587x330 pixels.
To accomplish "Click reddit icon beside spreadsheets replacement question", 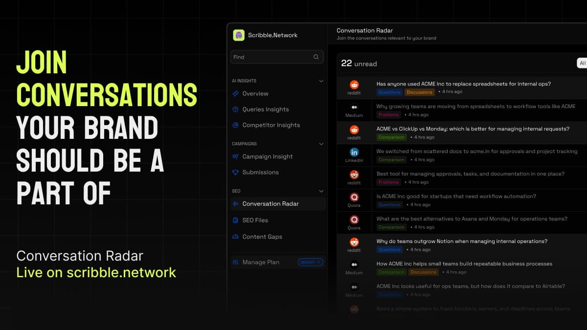I will (354, 85).
